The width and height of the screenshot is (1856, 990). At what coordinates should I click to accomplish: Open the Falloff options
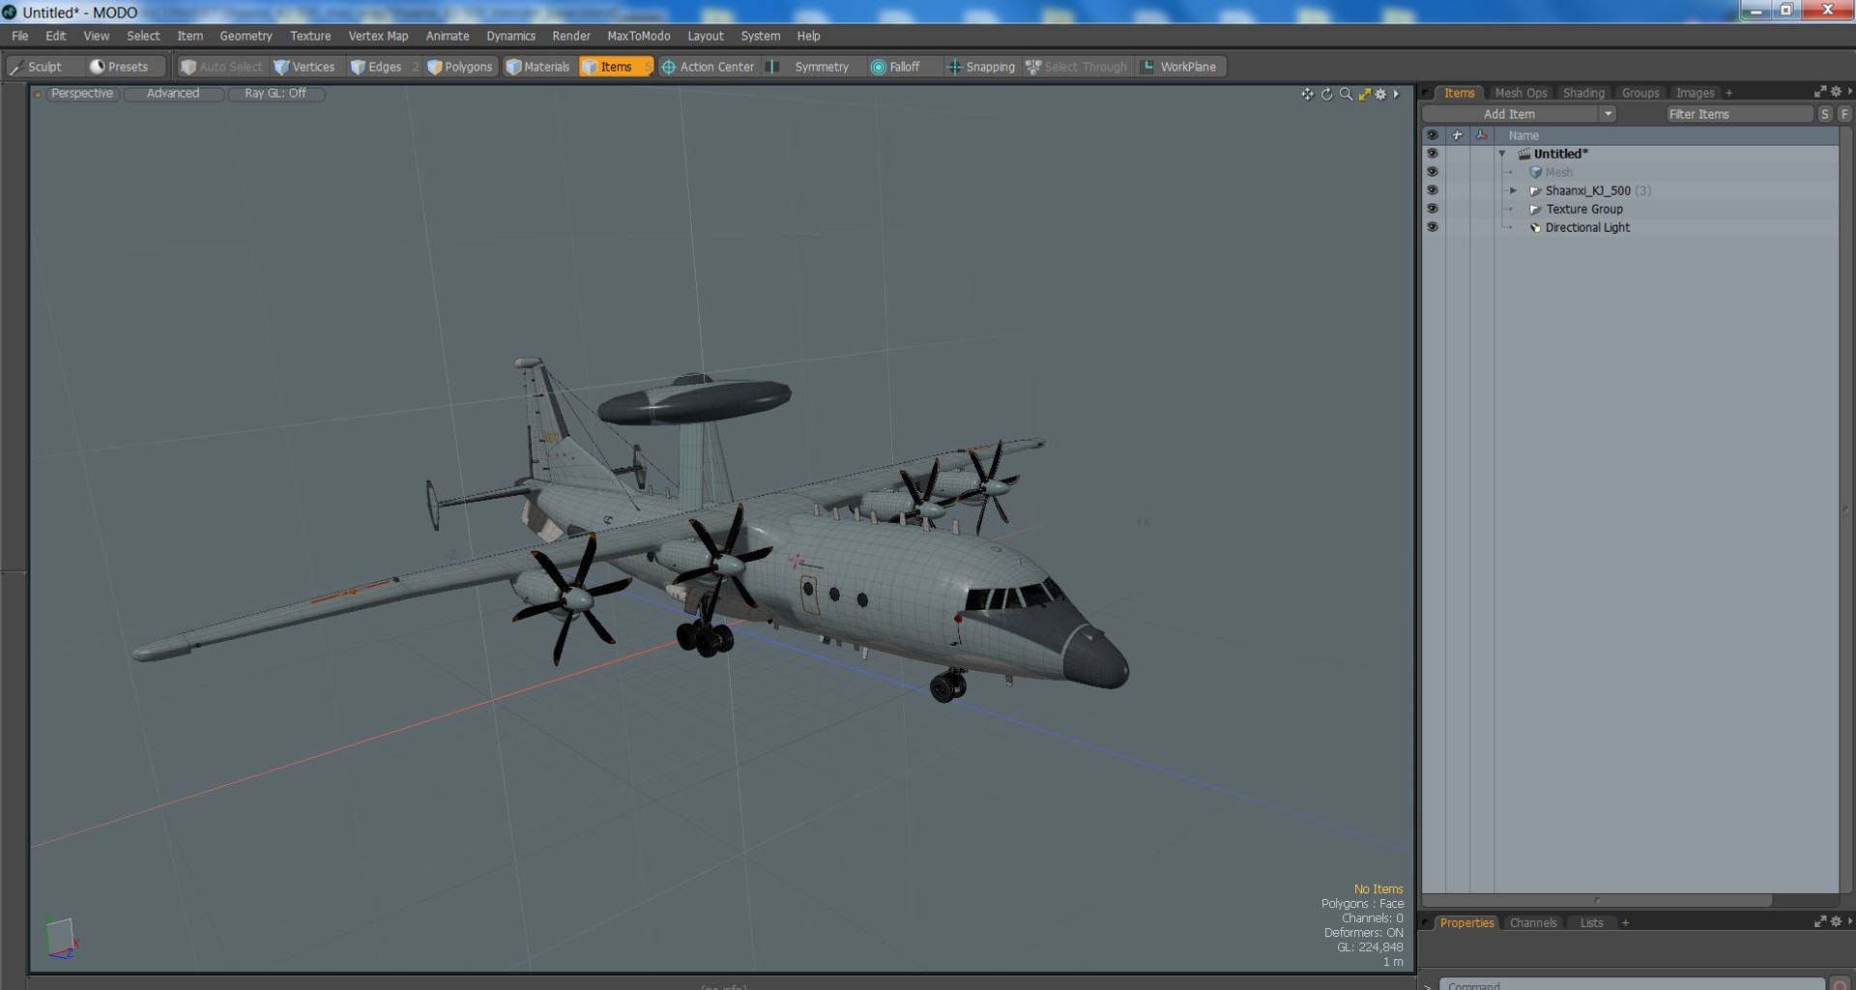[896, 67]
